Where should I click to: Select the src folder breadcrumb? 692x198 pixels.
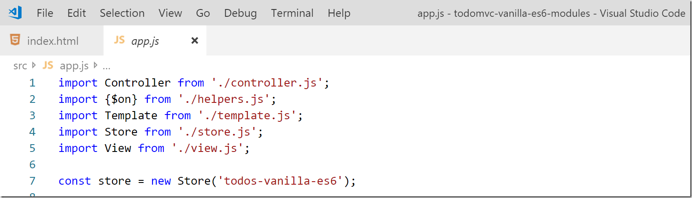(20, 66)
